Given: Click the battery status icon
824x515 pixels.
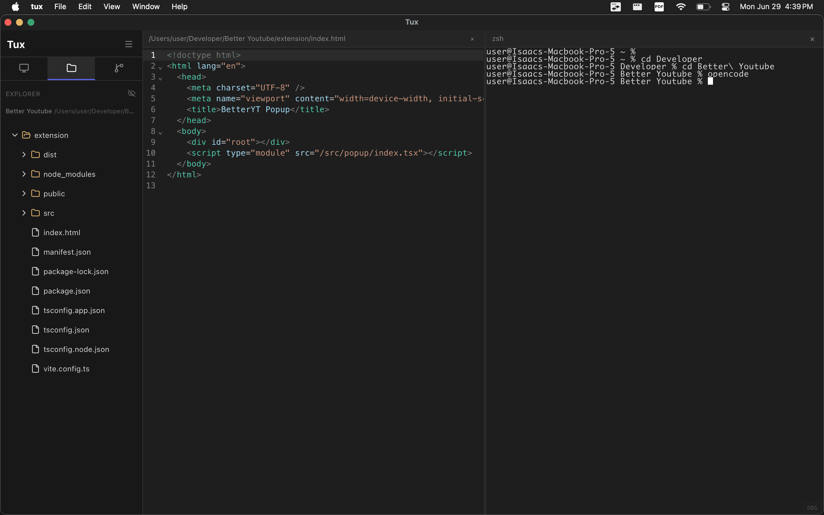Looking at the screenshot, I should (703, 7).
